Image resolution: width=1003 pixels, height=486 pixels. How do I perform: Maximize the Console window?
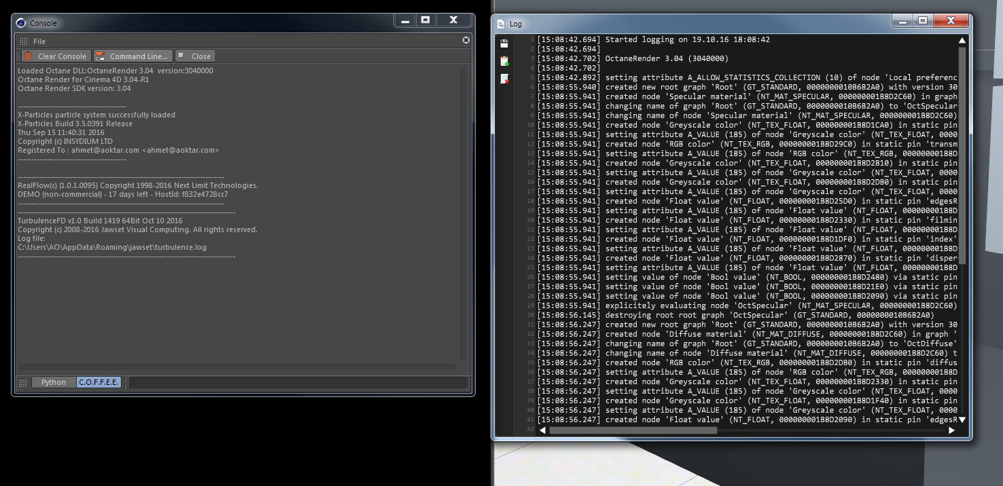pos(425,20)
